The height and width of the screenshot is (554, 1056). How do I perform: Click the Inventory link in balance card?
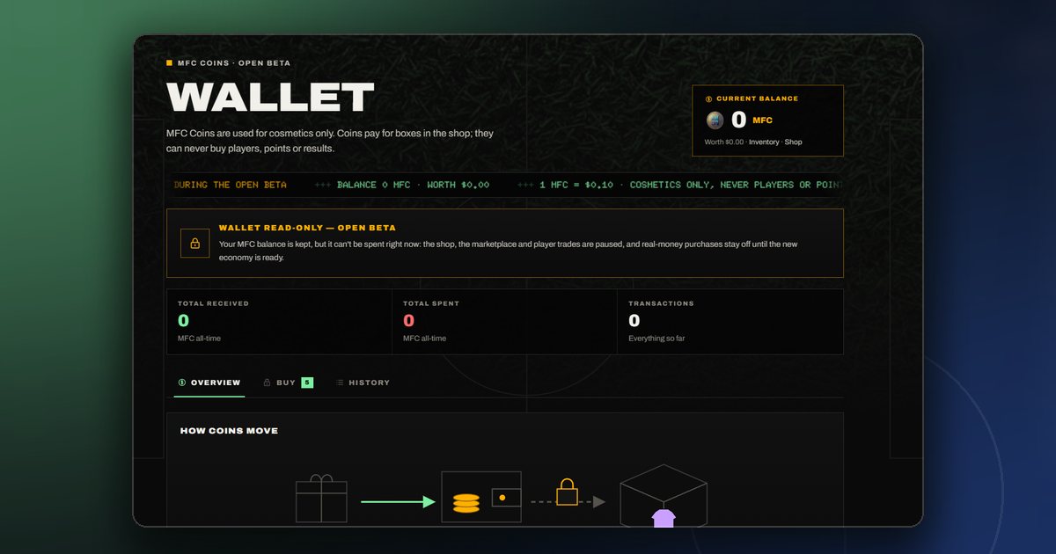pos(764,142)
